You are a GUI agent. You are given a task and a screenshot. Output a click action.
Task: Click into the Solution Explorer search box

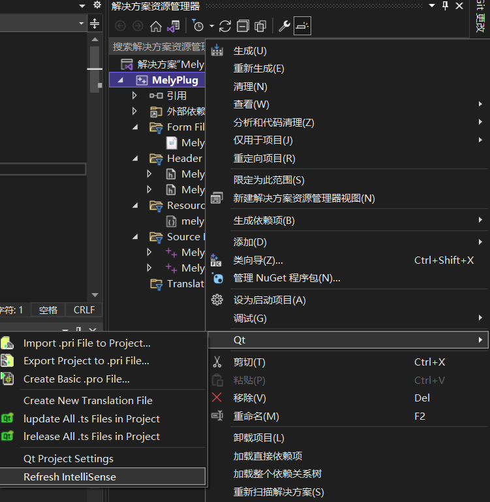point(159,47)
